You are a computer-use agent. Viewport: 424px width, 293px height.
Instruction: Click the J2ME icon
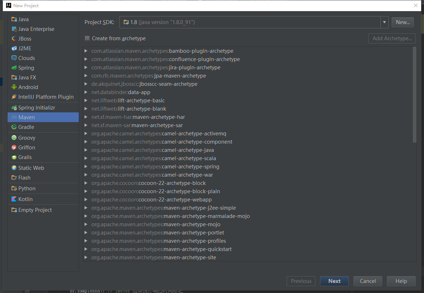pyautogui.click(x=14, y=48)
